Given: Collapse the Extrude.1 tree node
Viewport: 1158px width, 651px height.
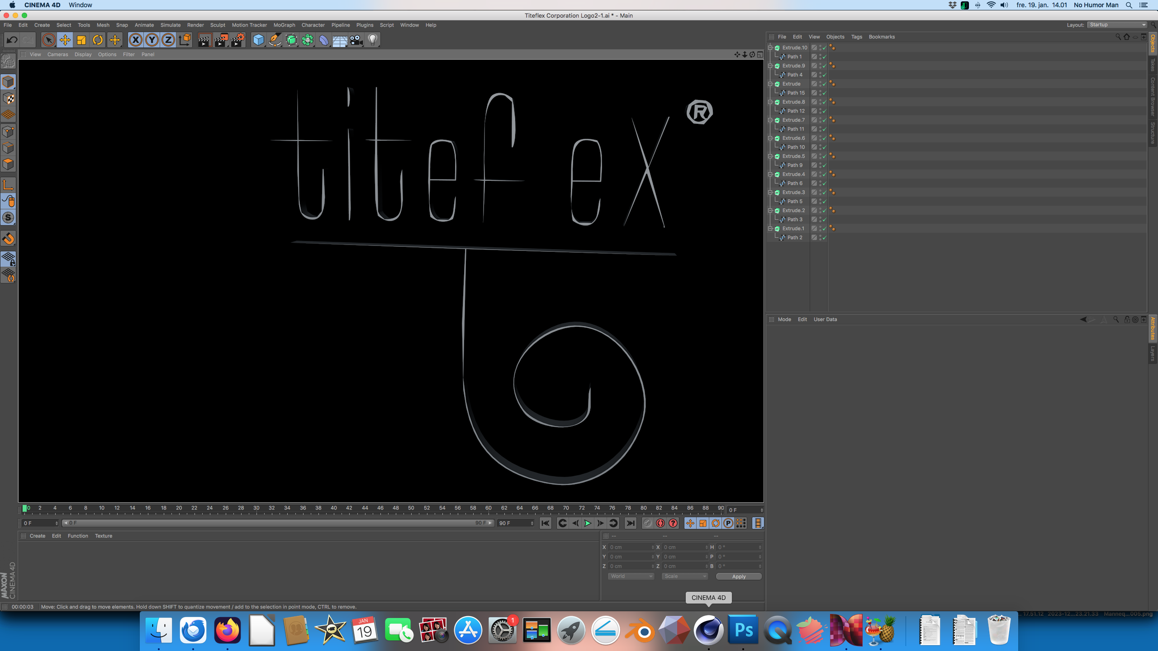Looking at the screenshot, I should point(770,228).
